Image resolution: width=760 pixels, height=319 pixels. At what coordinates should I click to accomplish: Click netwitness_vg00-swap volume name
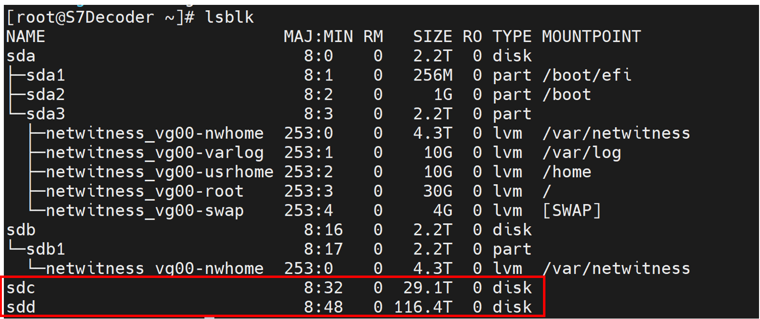click(x=144, y=211)
